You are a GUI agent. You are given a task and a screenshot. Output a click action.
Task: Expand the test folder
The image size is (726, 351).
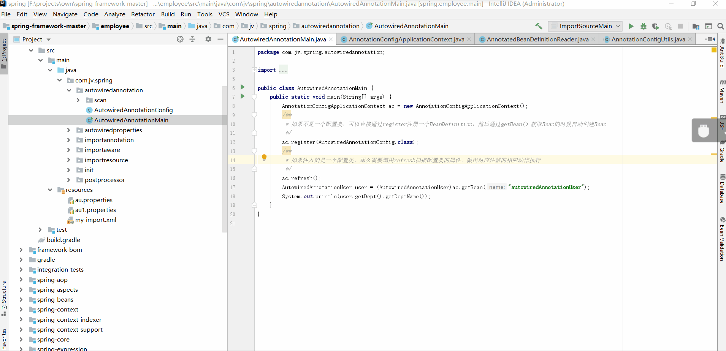40,230
